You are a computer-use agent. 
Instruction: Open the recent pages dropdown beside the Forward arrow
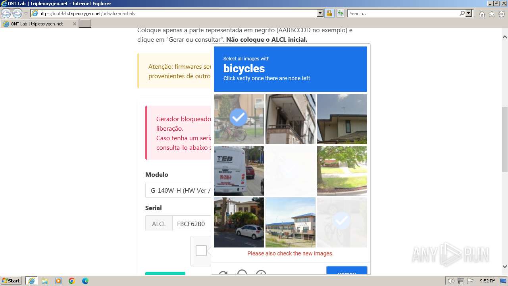coord(26,13)
